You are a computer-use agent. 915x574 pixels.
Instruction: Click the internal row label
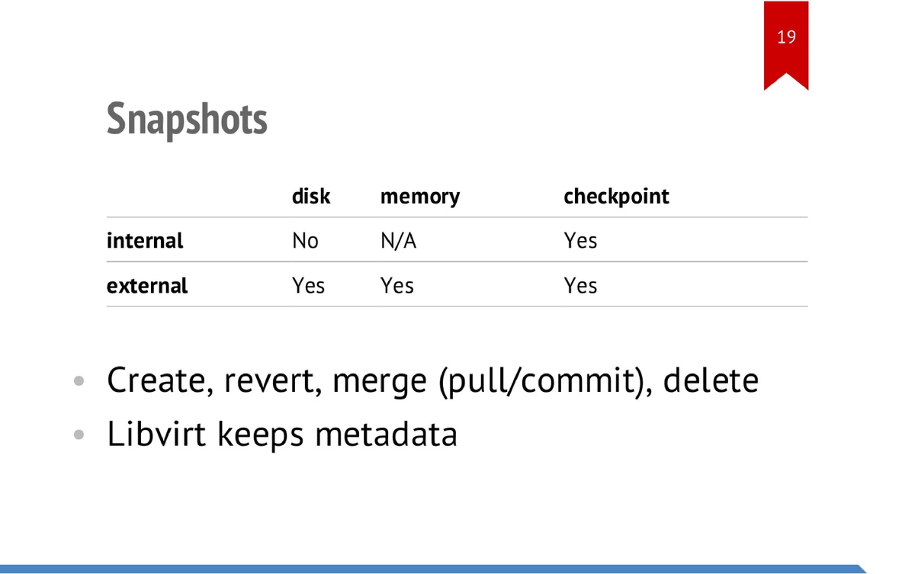point(145,241)
